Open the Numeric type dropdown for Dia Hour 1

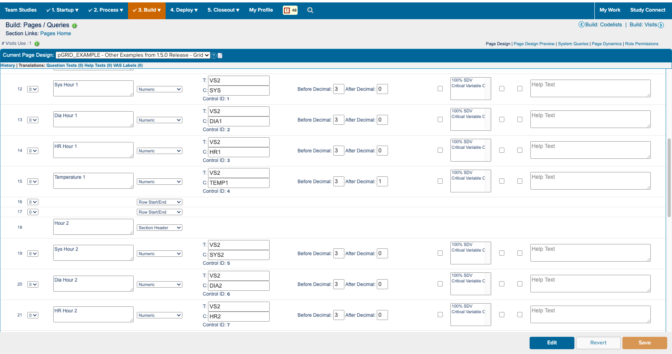click(160, 120)
